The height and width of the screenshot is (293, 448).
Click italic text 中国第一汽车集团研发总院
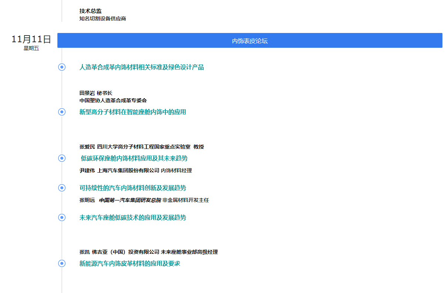click(x=130, y=200)
